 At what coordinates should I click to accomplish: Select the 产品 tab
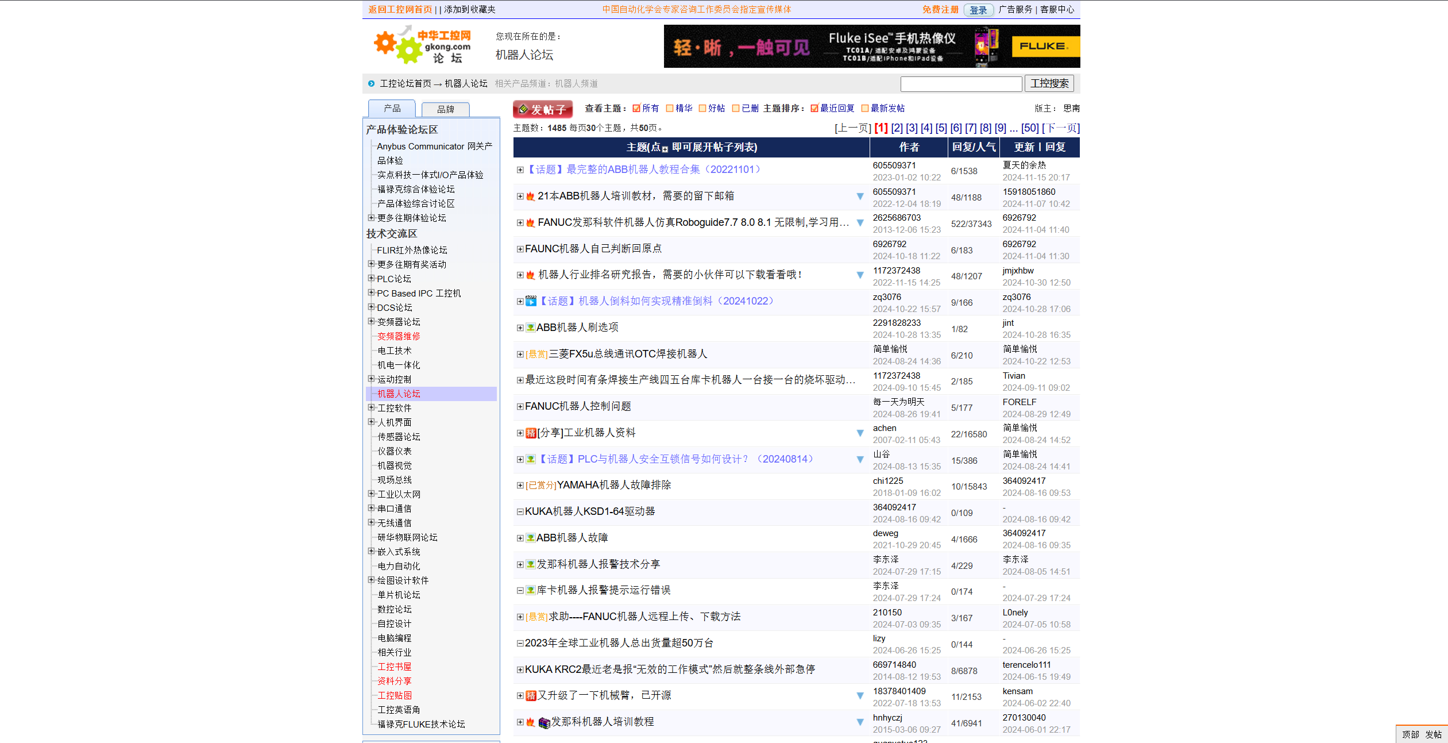392,108
